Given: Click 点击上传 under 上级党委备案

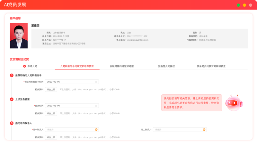Looking at the screenshot, I should click(x=51, y=113).
